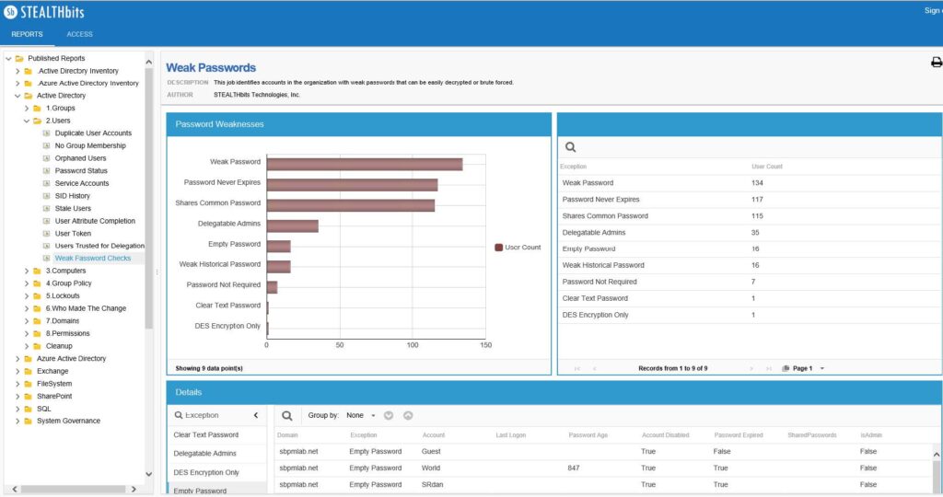Click the report icon next to Password Status

pyautogui.click(x=46, y=170)
